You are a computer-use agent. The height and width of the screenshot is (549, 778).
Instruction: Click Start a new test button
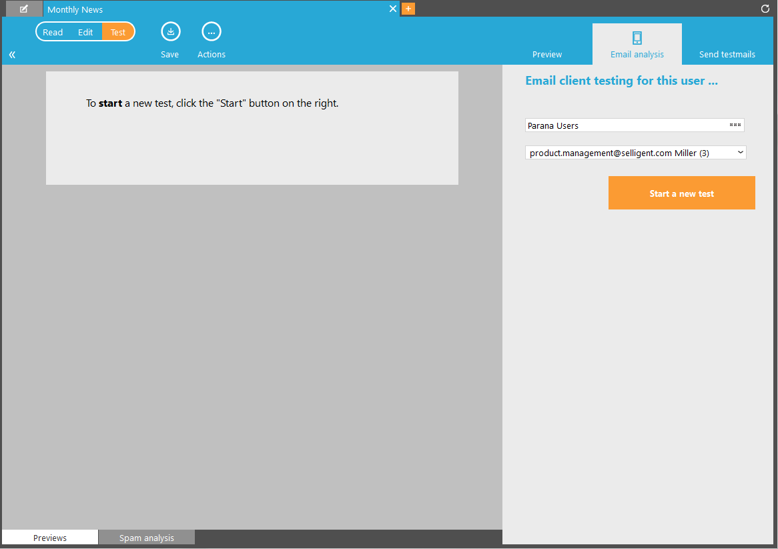[x=681, y=193]
